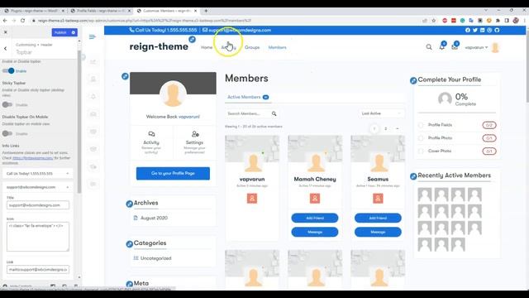Image resolution: width=529 pixels, height=298 pixels.
Task: Open vapvarun member card name
Action: (252, 179)
